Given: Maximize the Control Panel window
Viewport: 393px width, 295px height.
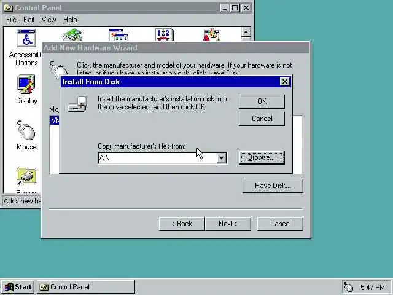Looking at the screenshot, I should (x=235, y=8).
